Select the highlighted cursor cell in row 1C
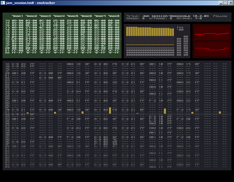The height and width of the screenshot is (182, 234). 13,39
